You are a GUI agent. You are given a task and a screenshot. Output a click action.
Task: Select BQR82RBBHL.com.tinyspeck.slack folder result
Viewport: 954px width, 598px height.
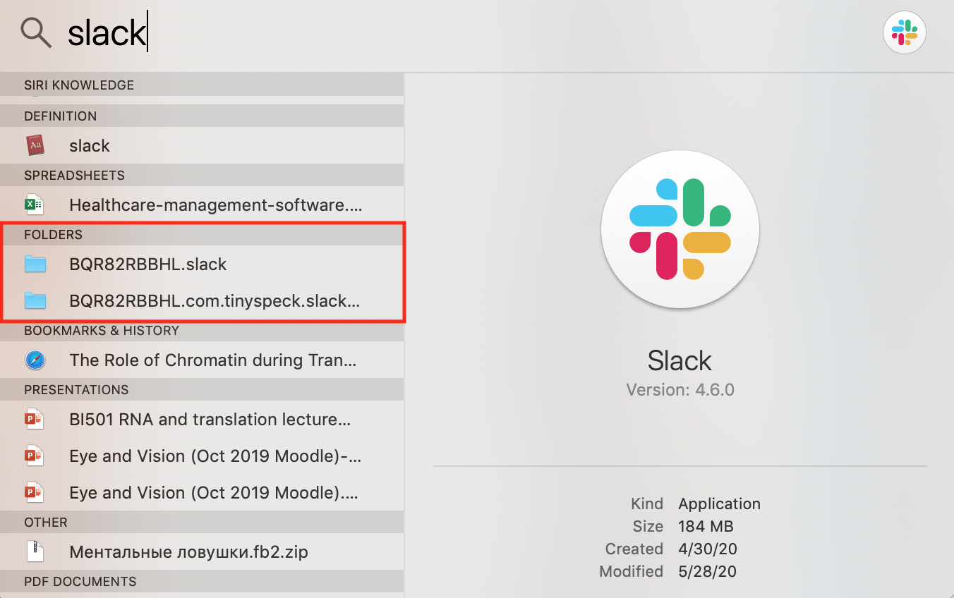pos(202,301)
